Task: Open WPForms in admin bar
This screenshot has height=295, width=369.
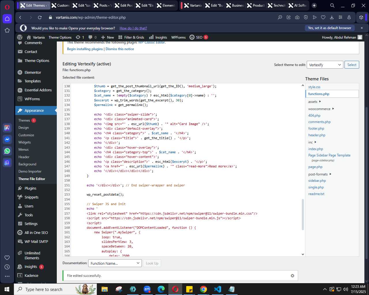Action: point(178,37)
